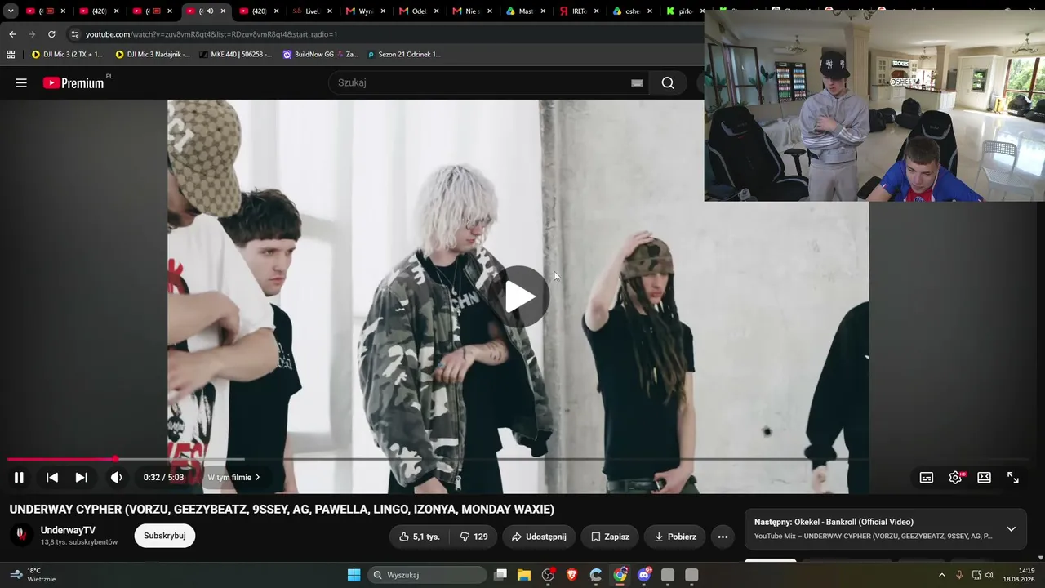The image size is (1045, 588).
Task: Show hidden system tray icons
Action: (x=941, y=575)
